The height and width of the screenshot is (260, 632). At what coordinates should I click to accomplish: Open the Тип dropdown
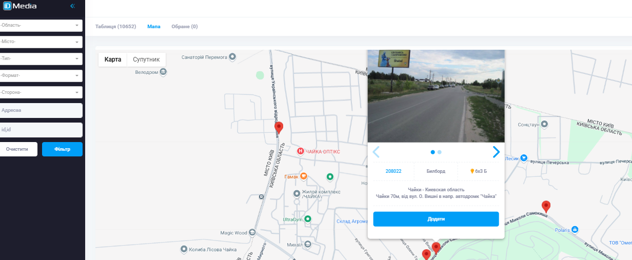[40, 58]
